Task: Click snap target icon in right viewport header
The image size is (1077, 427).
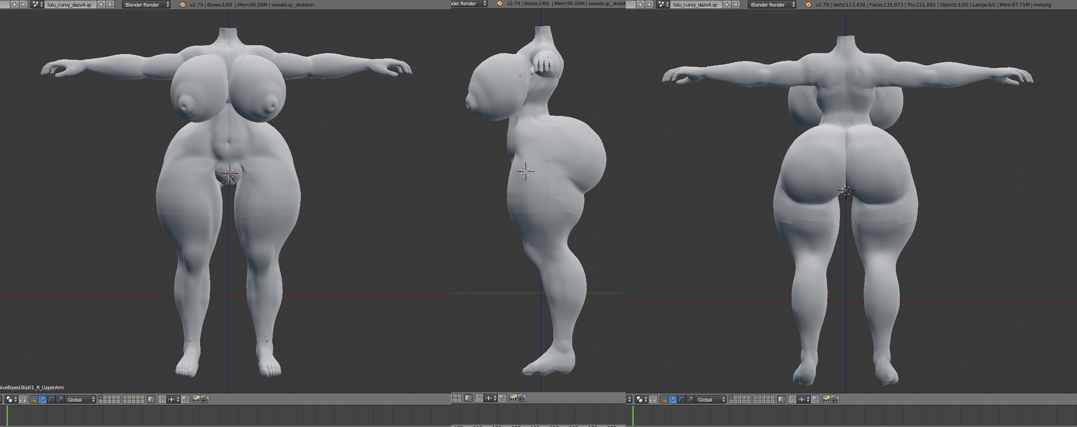Action: [815, 399]
